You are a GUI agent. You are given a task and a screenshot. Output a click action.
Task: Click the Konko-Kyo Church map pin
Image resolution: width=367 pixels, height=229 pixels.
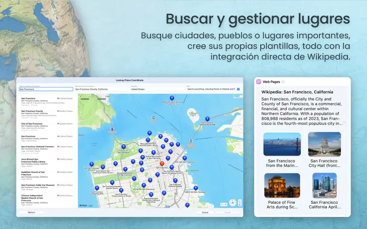[x=153, y=153]
